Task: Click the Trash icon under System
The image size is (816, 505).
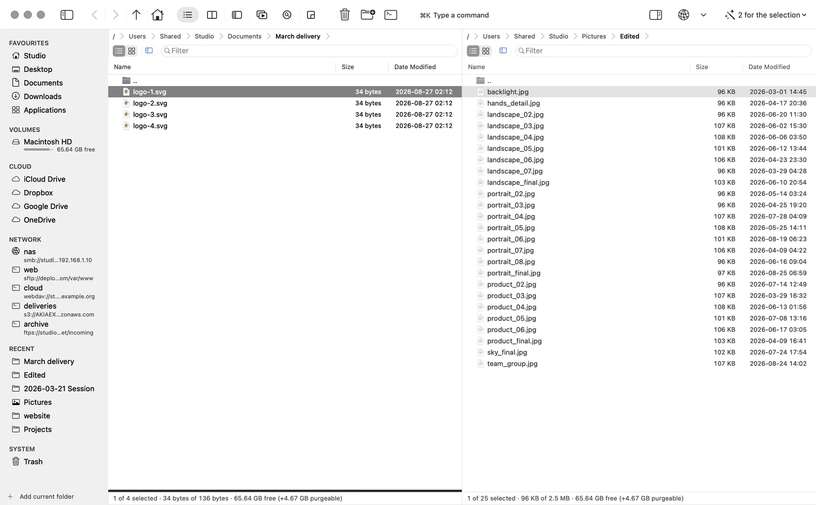Action: 16,462
